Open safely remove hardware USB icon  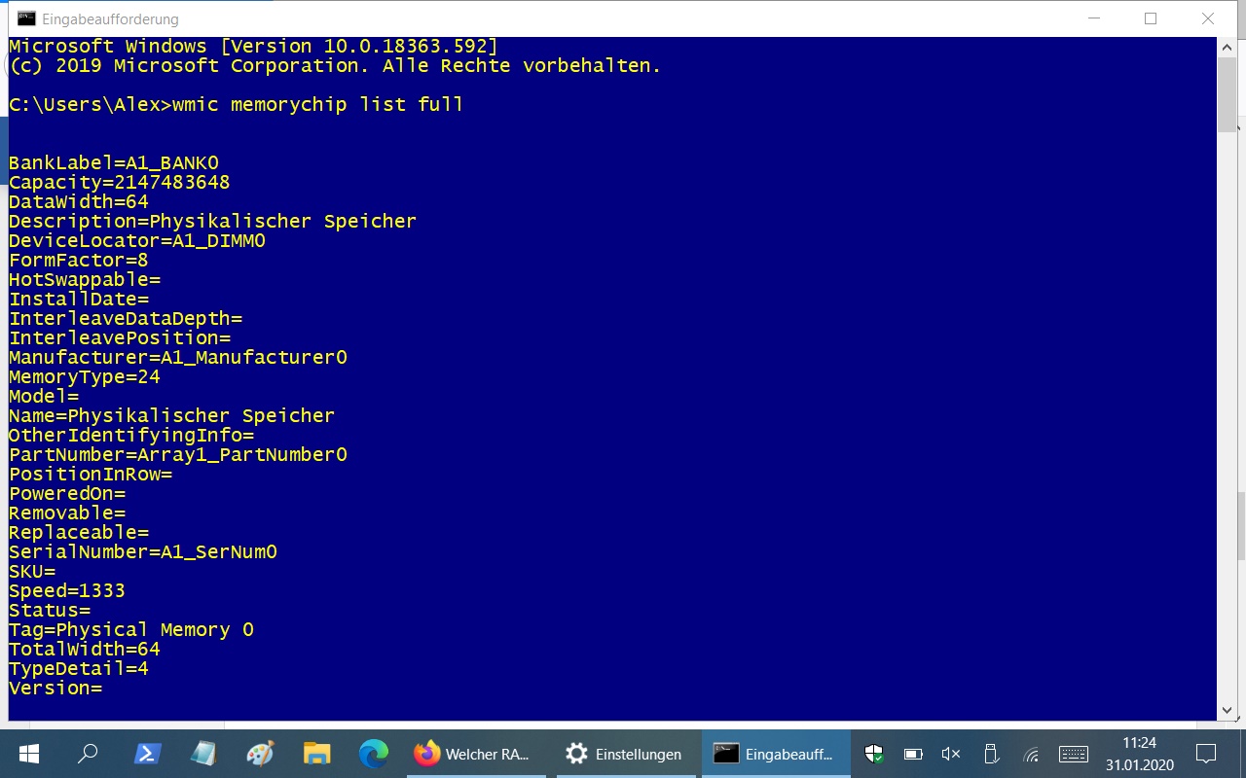(x=991, y=754)
